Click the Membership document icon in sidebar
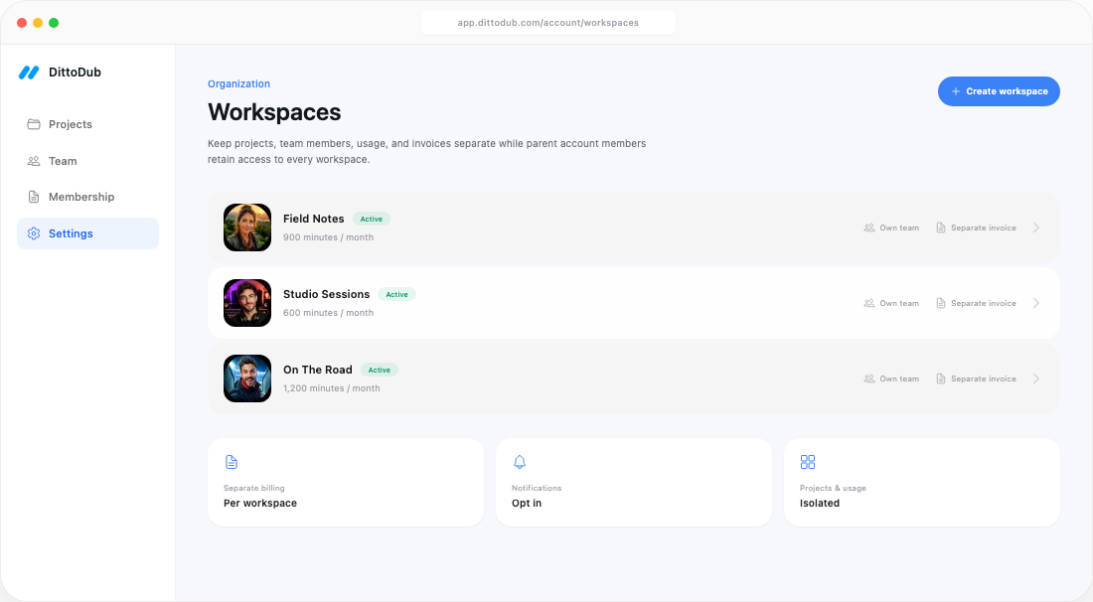Screen dimensions: 1093x602 tap(34, 197)
